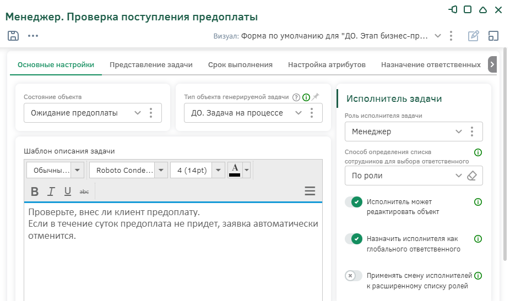Click info icon beside Исполнитель может редактировать объект
This screenshot has height=301, width=510.
pyautogui.click(x=478, y=202)
